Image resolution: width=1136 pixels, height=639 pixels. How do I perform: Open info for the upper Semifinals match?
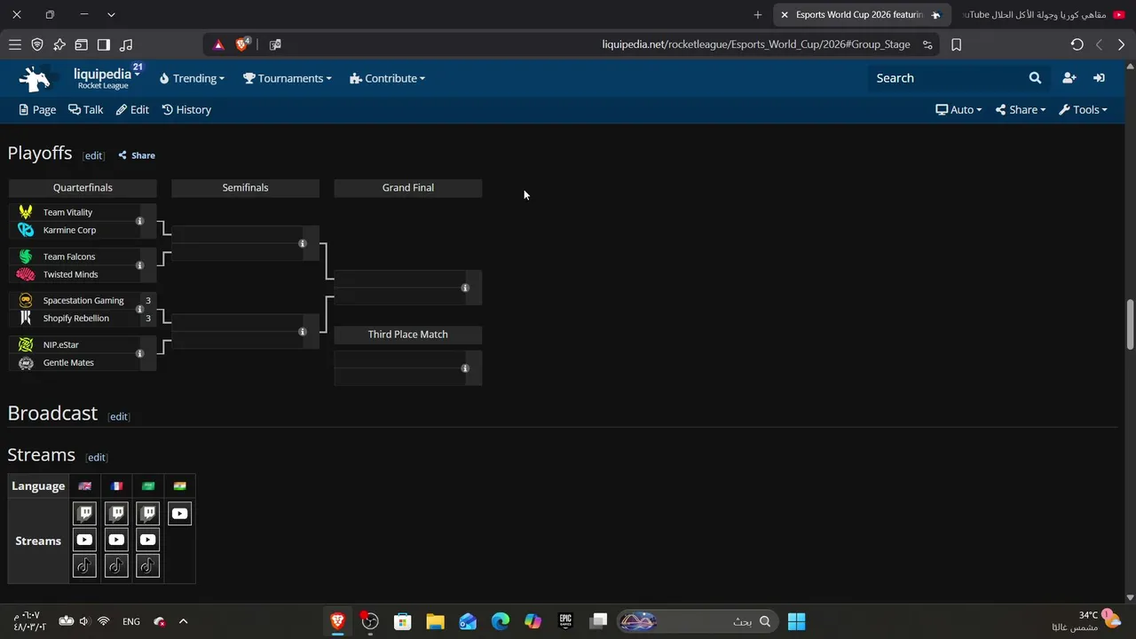pyautogui.click(x=303, y=243)
